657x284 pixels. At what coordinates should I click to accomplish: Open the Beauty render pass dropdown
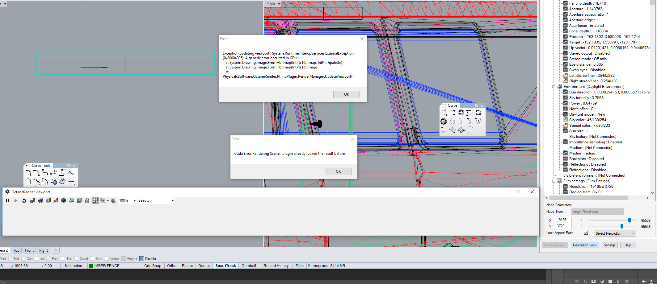point(173,201)
